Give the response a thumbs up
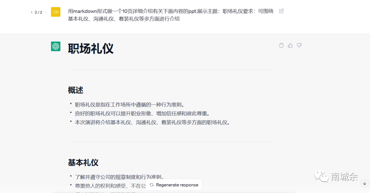This screenshot has height=193, width=370. click(290, 46)
